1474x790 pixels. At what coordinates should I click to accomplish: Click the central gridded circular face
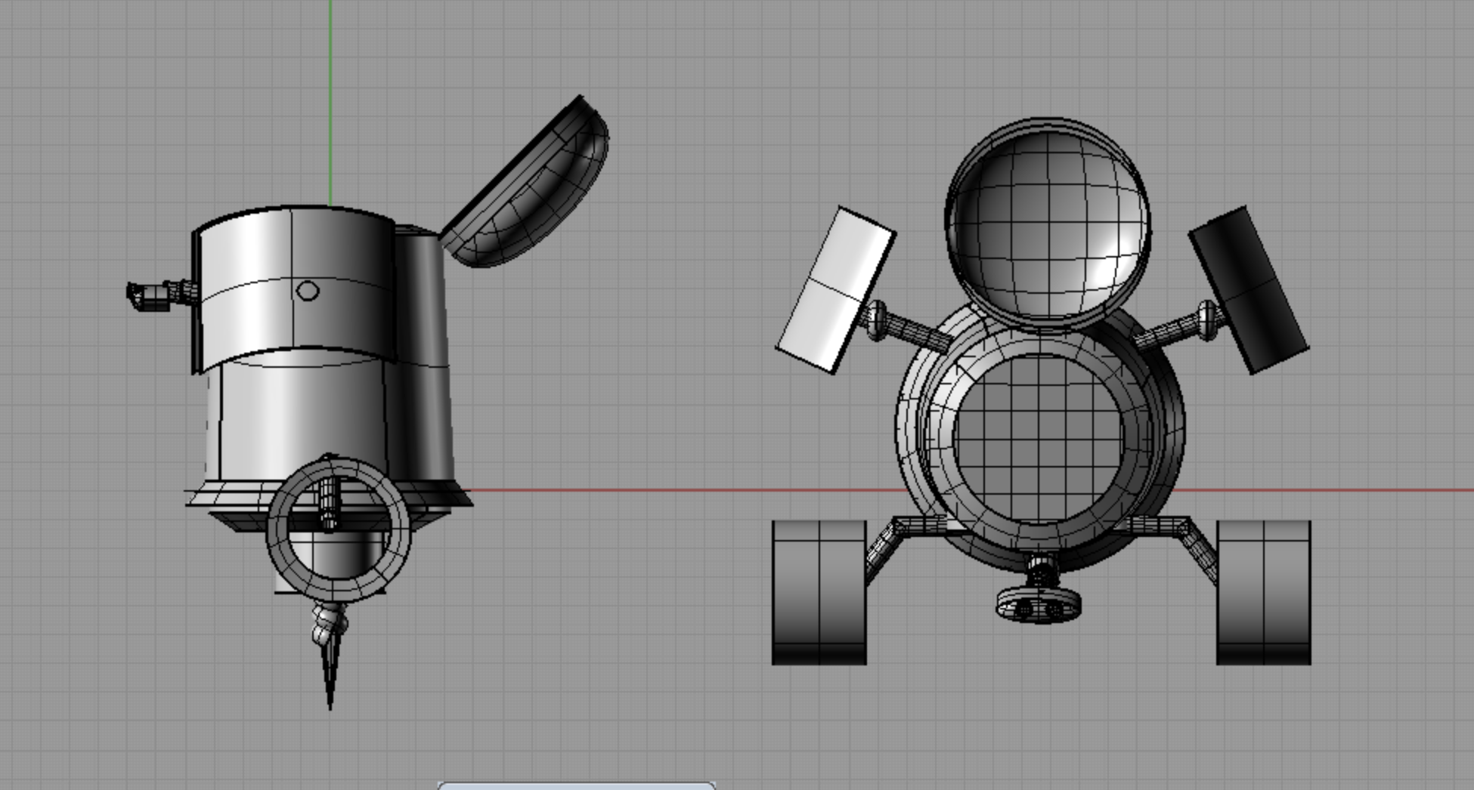1039,437
